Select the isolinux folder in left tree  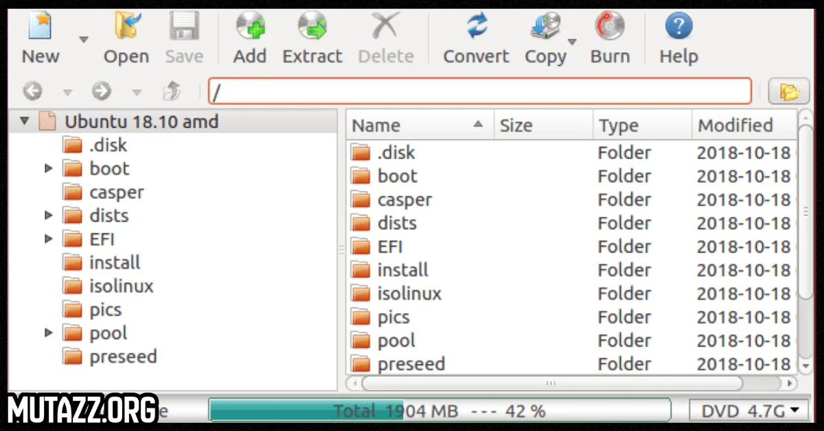(x=121, y=286)
